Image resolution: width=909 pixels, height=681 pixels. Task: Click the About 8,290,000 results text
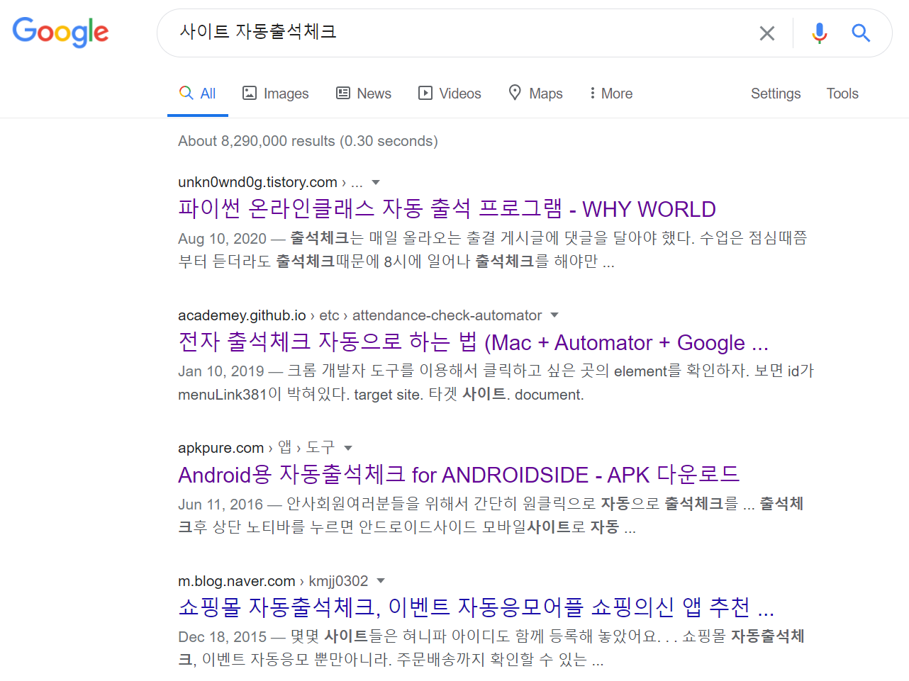coord(308,141)
